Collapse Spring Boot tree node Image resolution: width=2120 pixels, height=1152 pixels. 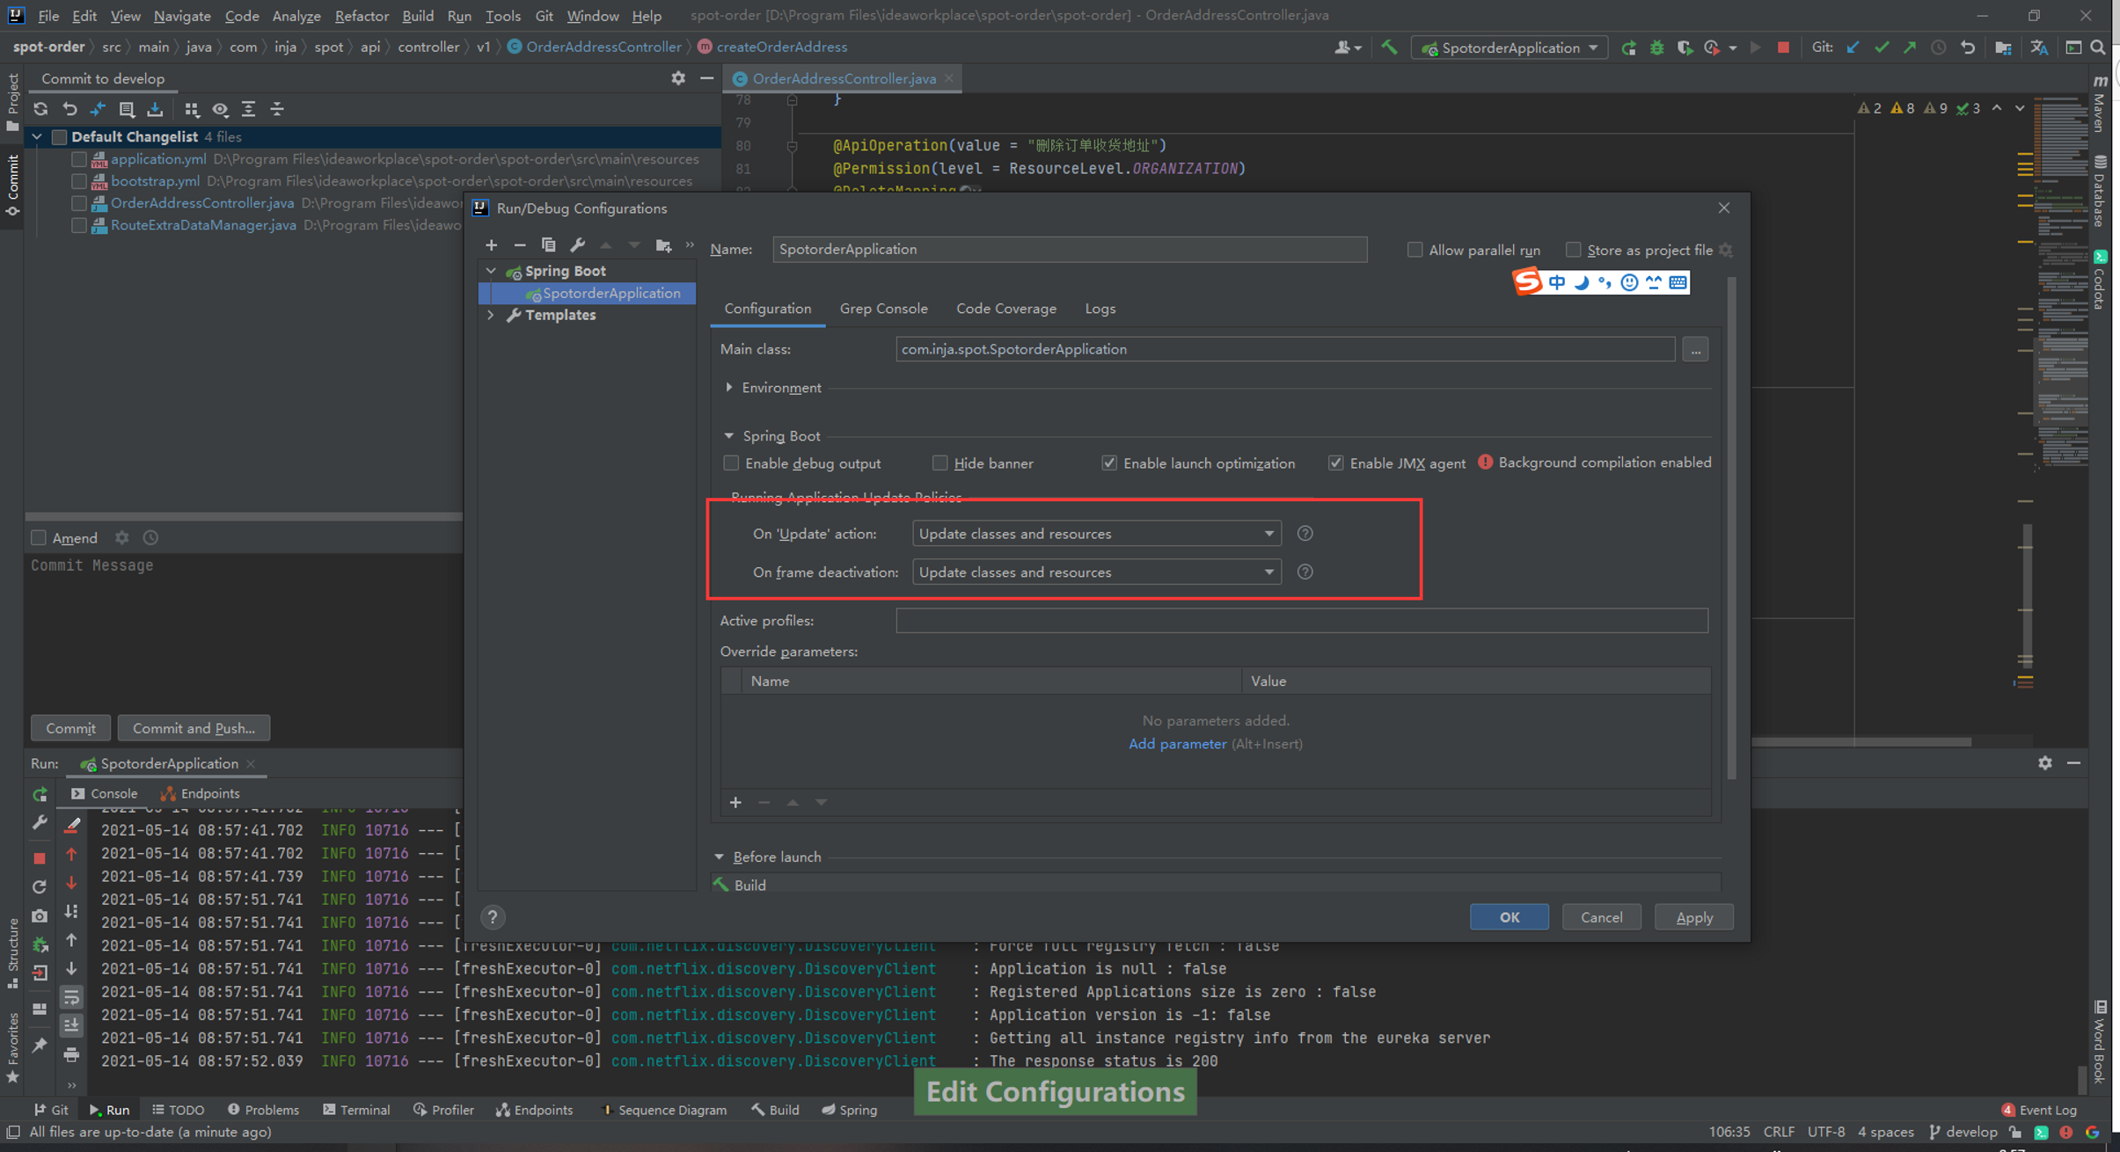coord(491,271)
